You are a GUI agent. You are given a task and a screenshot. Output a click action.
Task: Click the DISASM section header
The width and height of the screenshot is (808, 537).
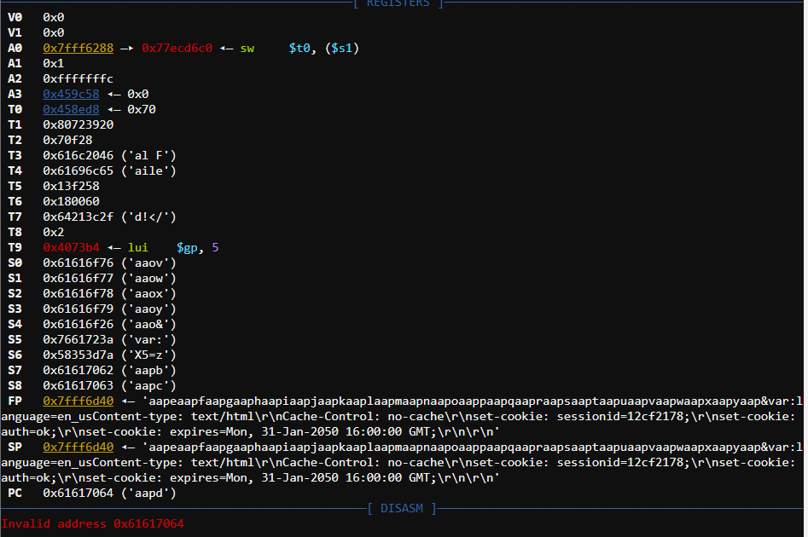click(401, 509)
